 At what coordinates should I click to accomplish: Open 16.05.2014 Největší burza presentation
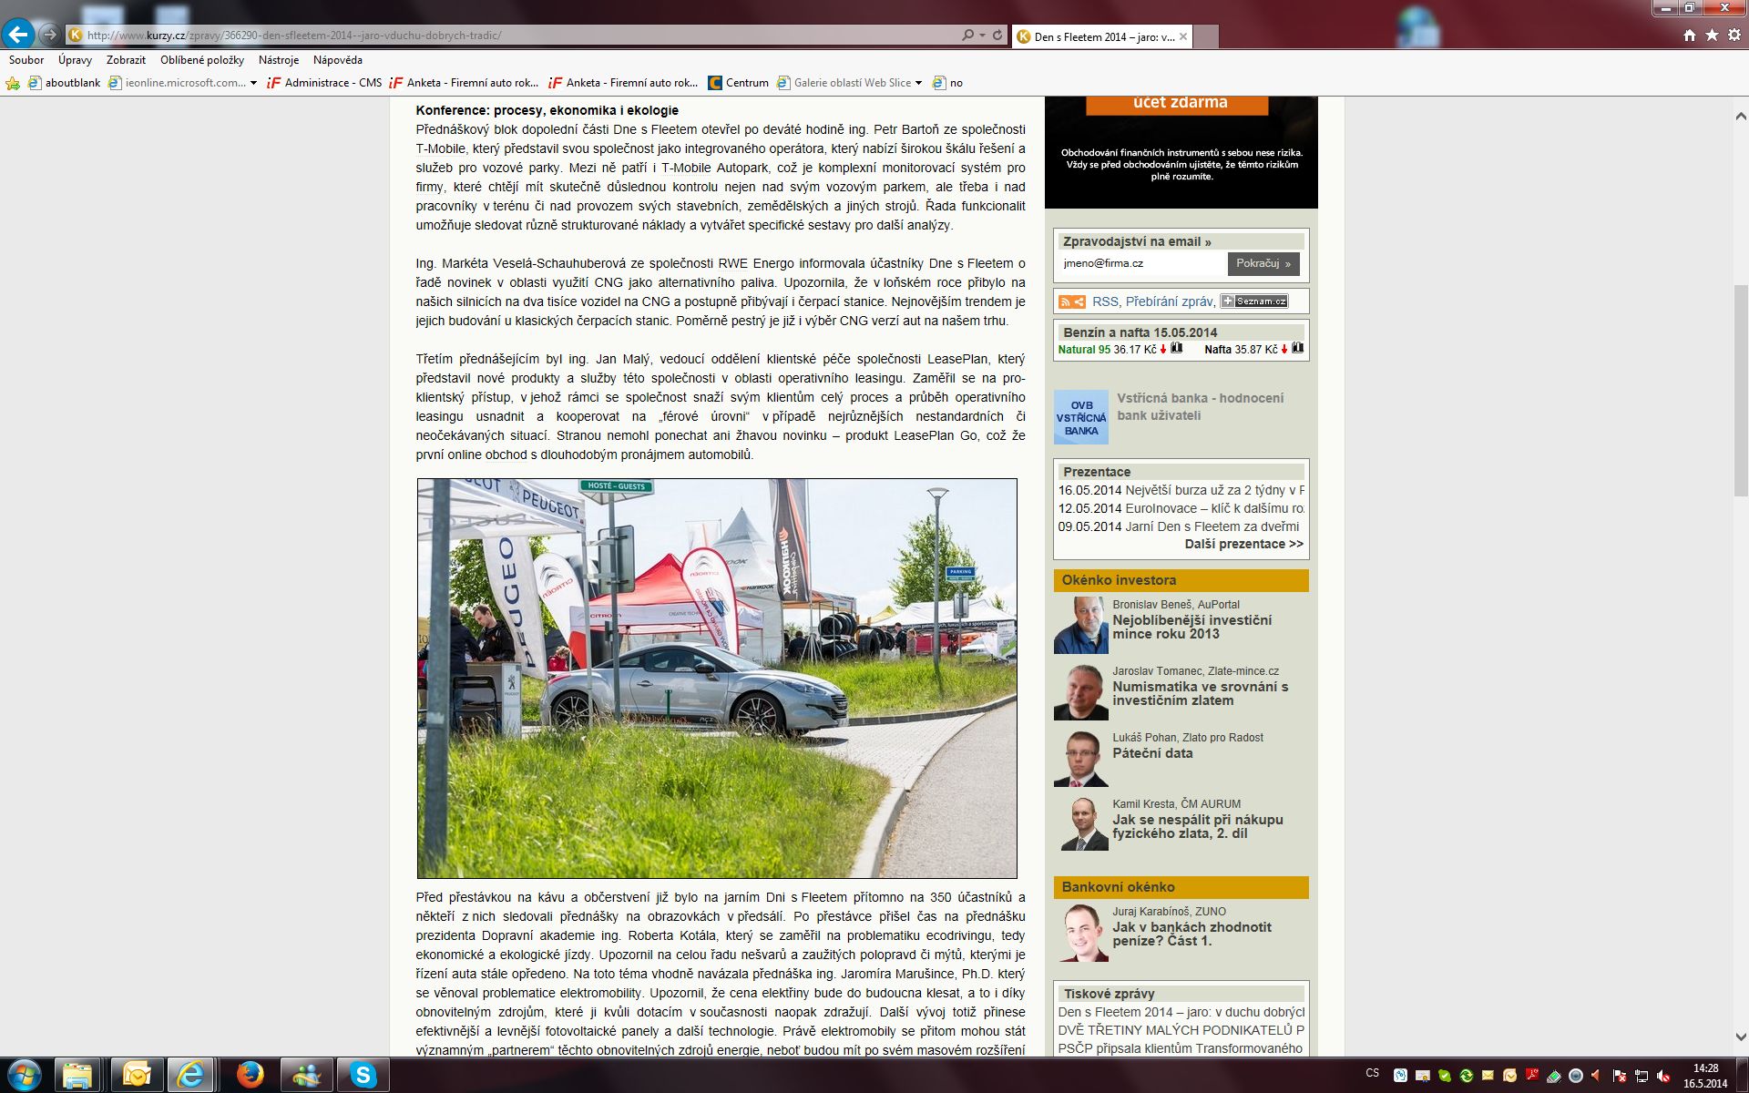1181,490
